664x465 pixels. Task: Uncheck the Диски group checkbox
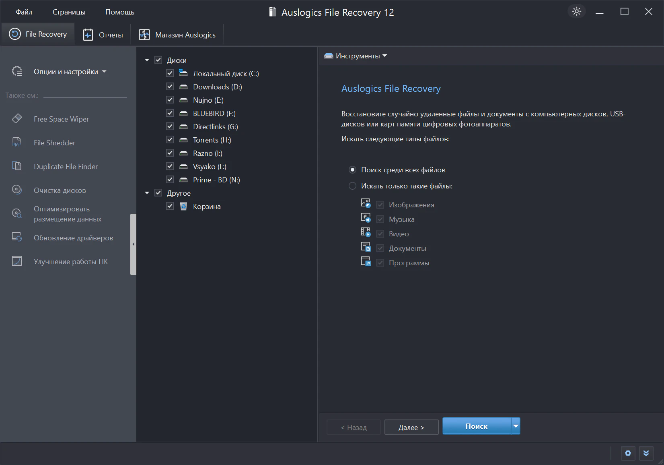(x=158, y=60)
